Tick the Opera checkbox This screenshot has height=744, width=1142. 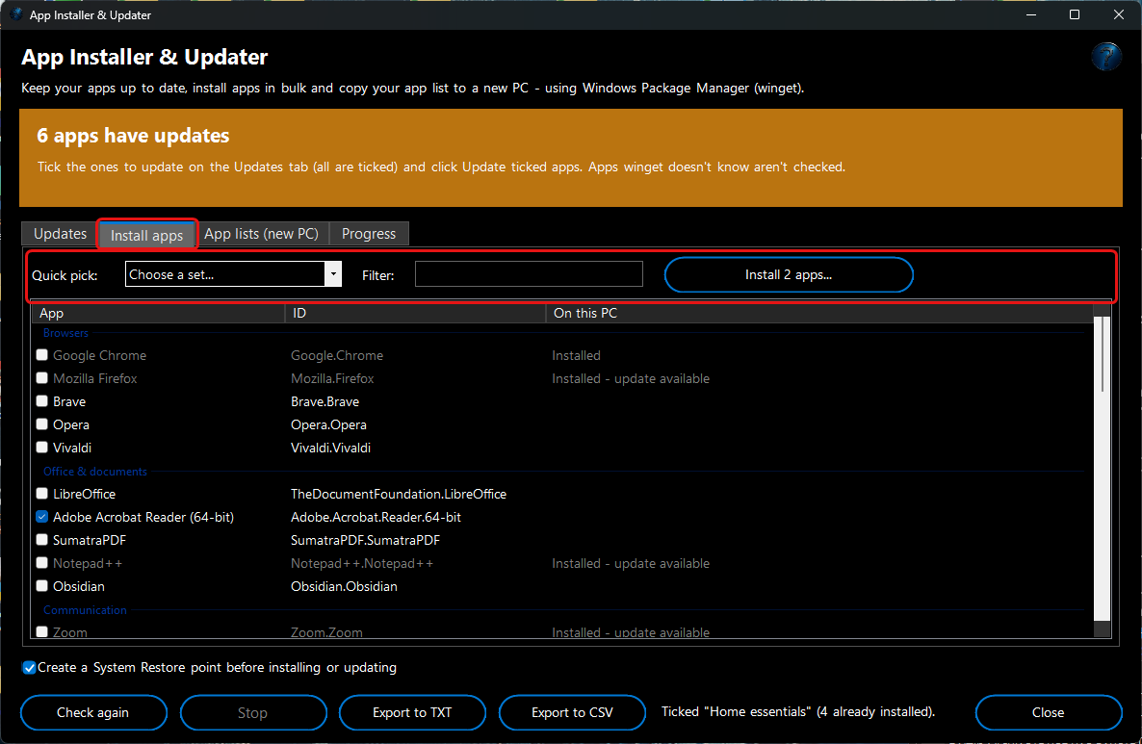click(42, 424)
